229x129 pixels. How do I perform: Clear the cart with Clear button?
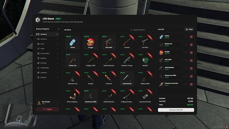click(189, 29)
